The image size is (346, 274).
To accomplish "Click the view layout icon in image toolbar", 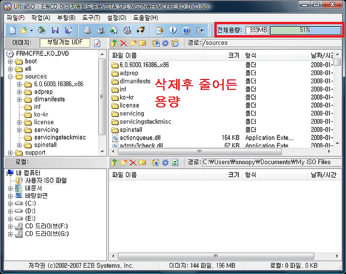I will pos(175,43).
